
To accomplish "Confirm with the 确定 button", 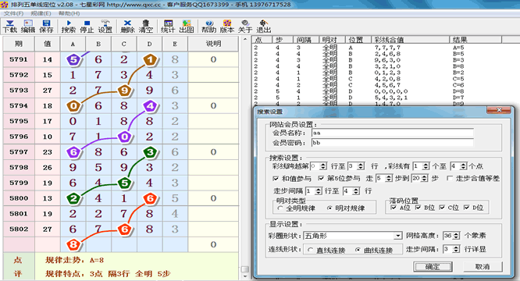I will coord(433,266).
